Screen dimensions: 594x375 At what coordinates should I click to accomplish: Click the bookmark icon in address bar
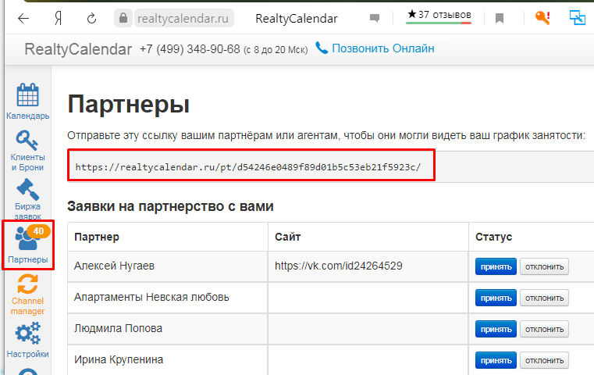[x=500, y=18]
